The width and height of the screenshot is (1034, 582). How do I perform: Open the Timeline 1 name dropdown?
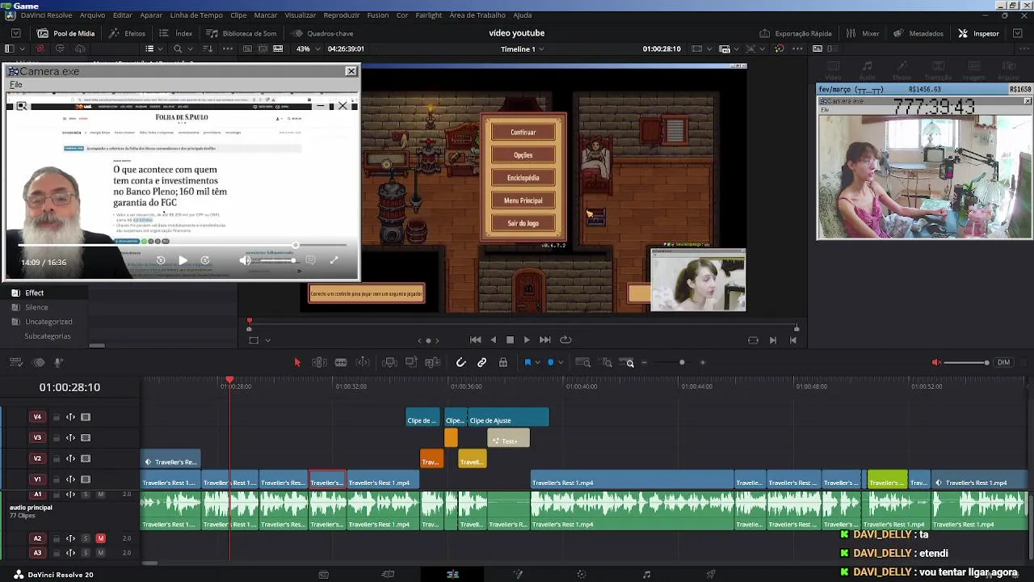click(522, 48)
